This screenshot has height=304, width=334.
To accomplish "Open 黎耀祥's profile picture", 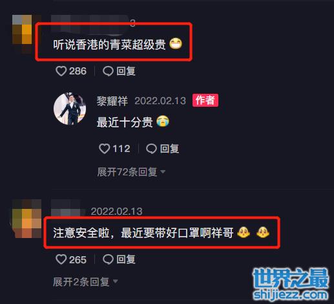I will (70, 109).
